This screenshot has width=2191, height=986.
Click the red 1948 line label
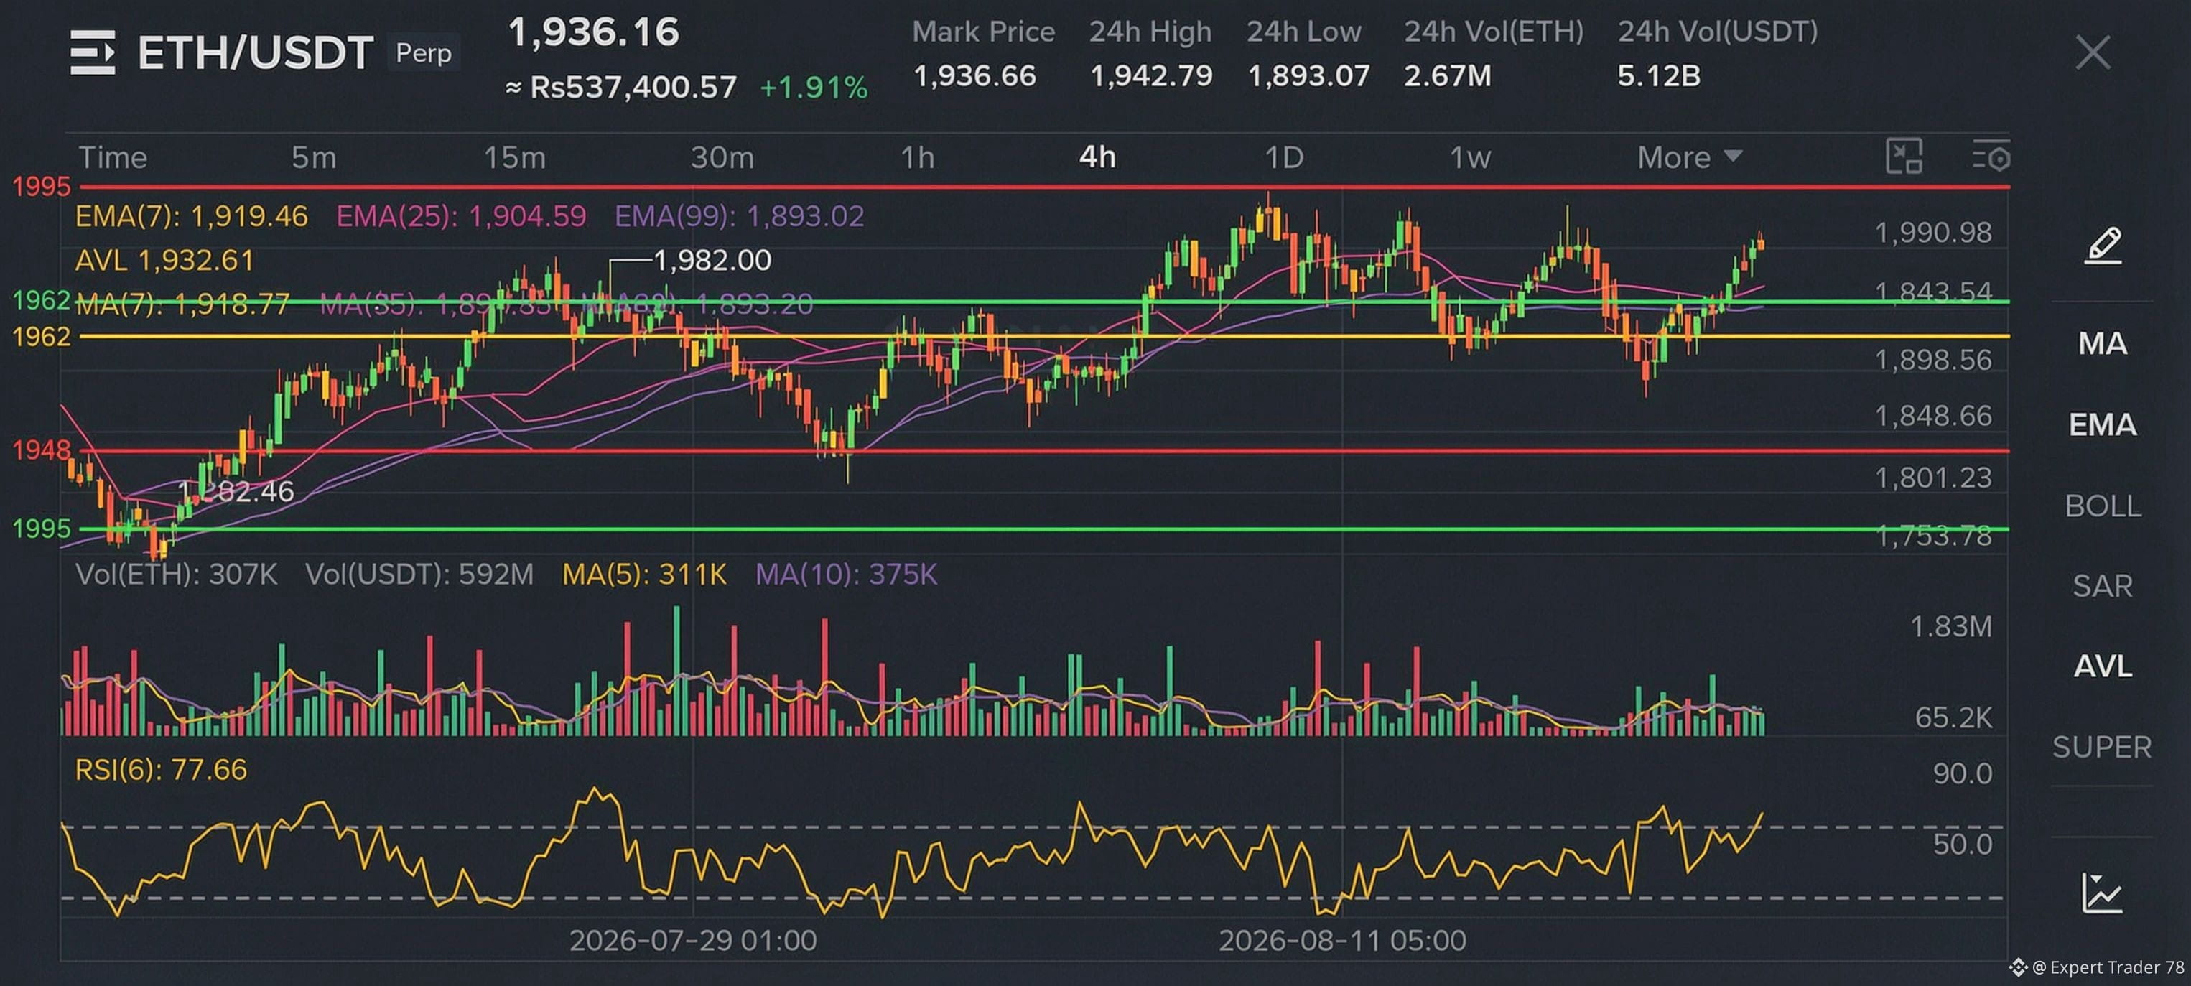(41, 449)
